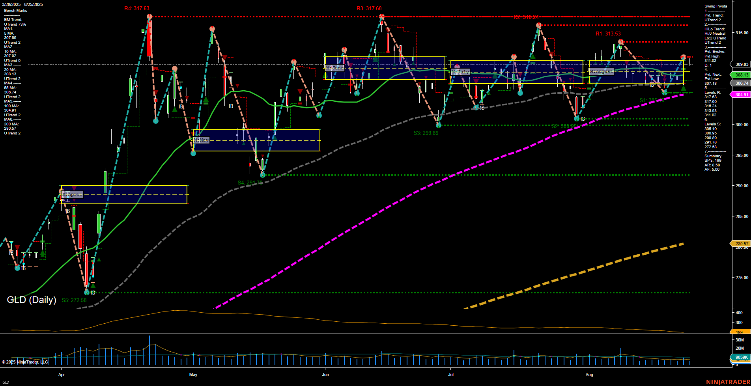Click the Swing Pivots panel header
This screenshot has width=751, height=386.
715,6
